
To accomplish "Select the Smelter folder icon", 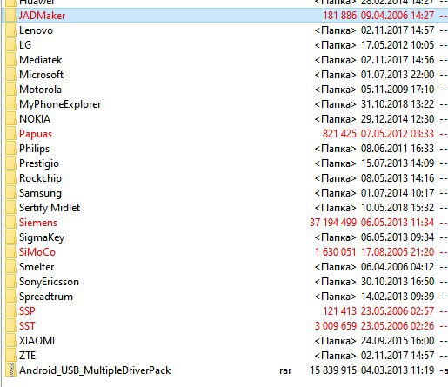I will [10, 267].
